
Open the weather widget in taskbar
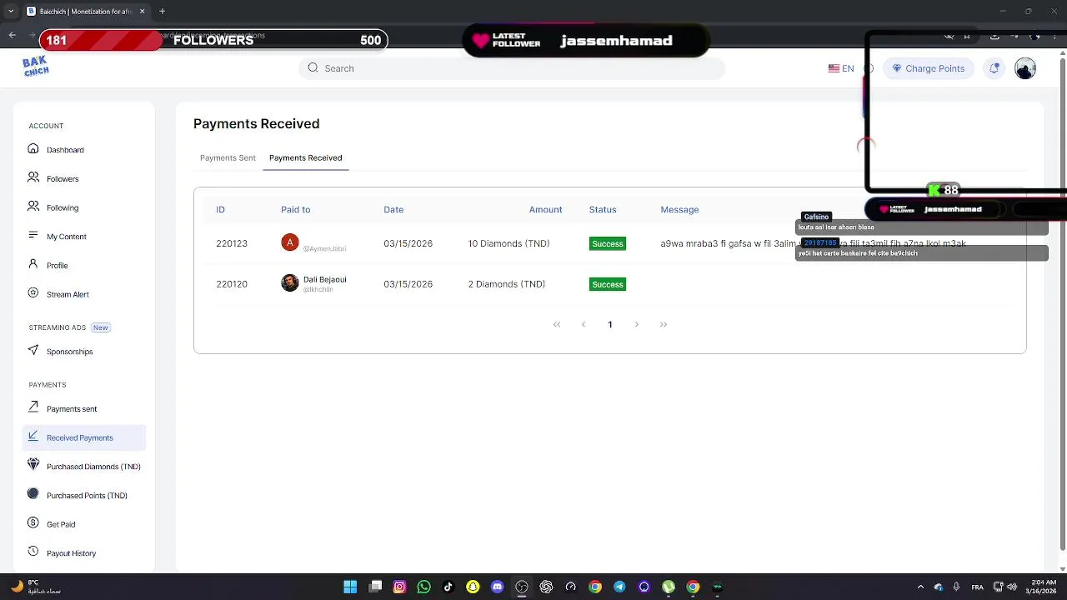coord(35,587)
